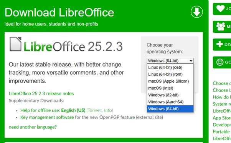Click need another language link

[x=33, y=127]
